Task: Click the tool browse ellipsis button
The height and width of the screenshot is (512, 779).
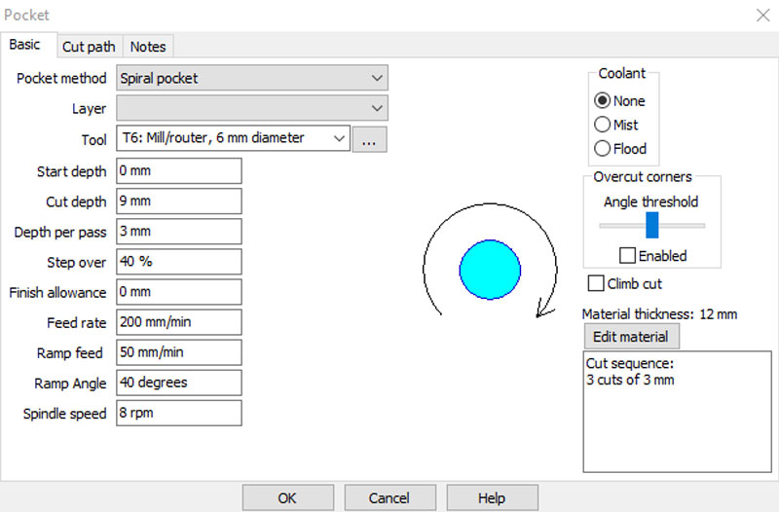Action: (369, 139)
